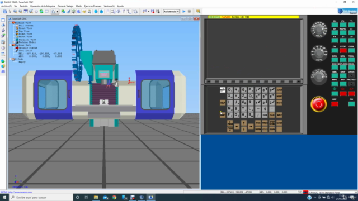Click the middle spindle override knob

[319, 53]
